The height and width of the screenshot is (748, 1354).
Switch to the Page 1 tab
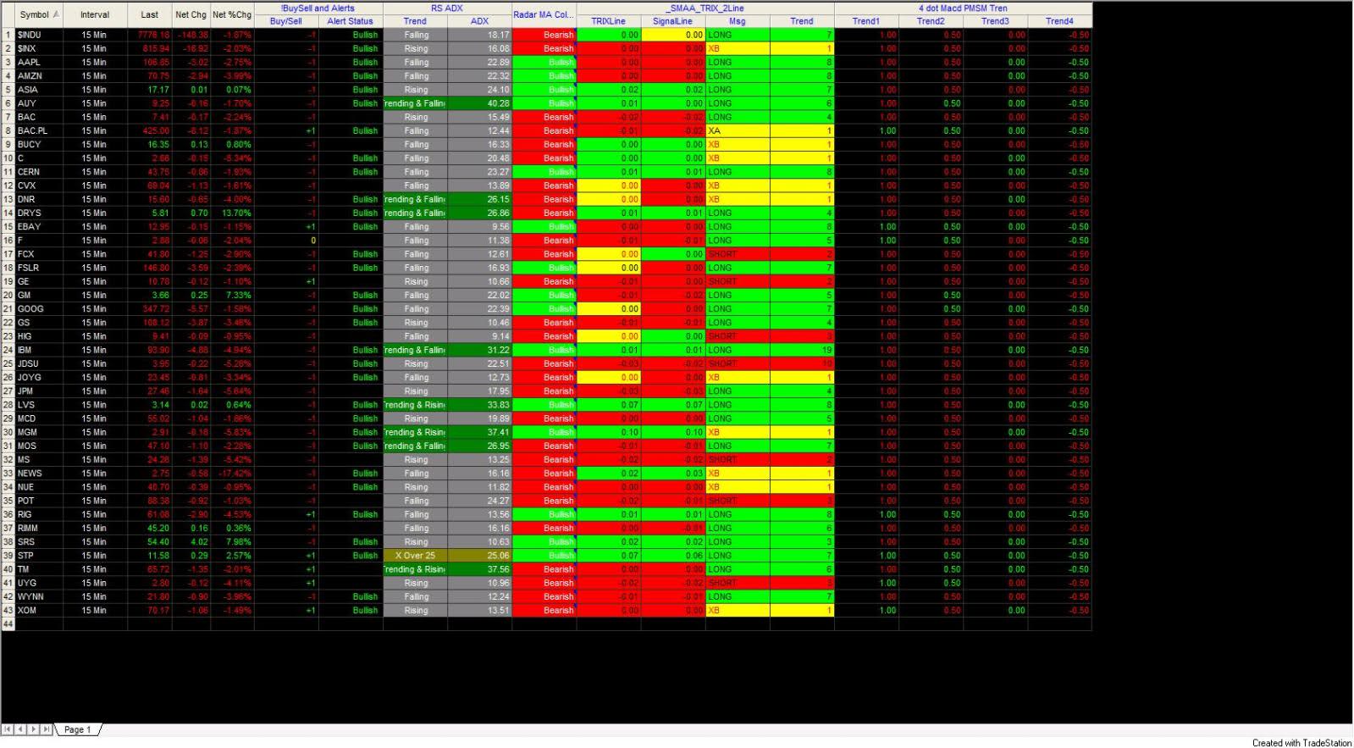[x=77, y=729]
